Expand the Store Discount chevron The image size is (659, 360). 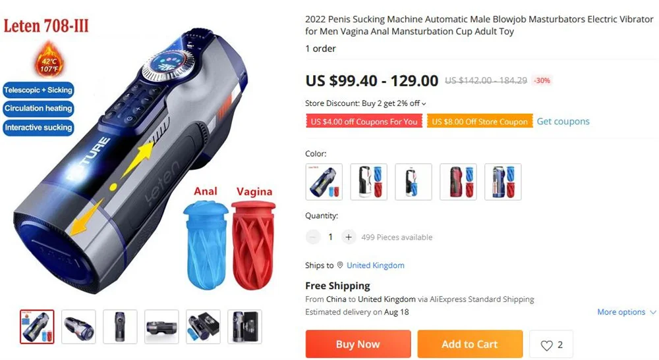(x=424, y=103)
